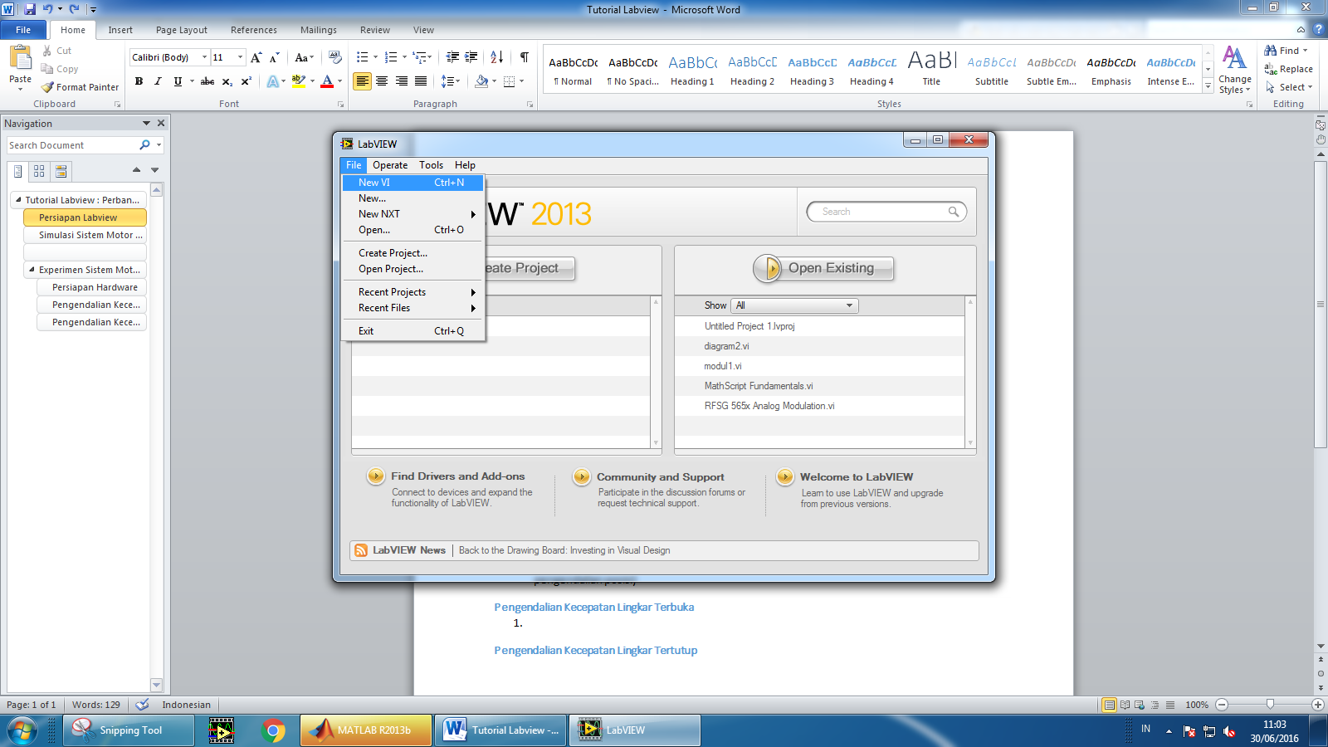Toggle Italic formatting in Word ribbon

158,81
